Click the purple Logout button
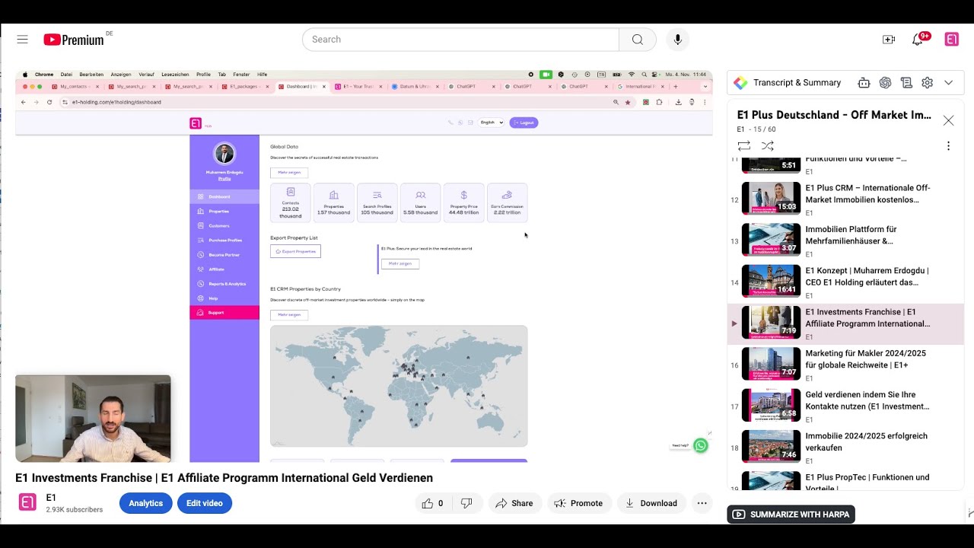The height and width of the screenshot is (548, 974). [524, 122]
